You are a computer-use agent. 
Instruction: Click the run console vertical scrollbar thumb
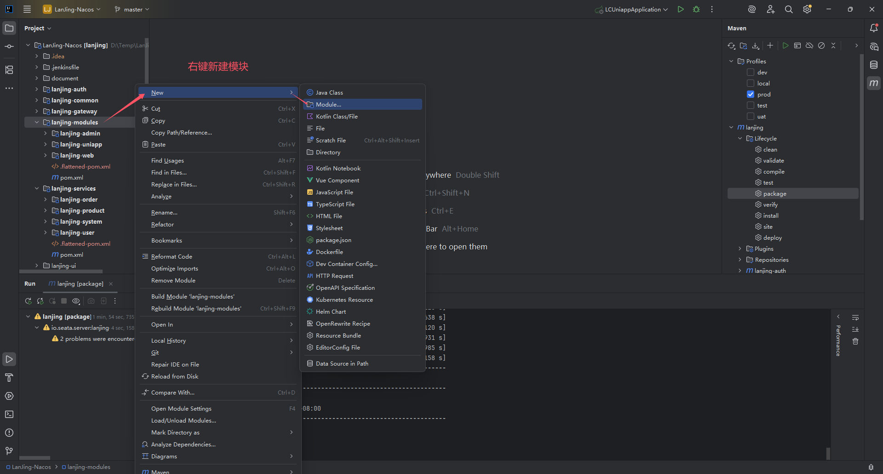(x=828, y=453)
